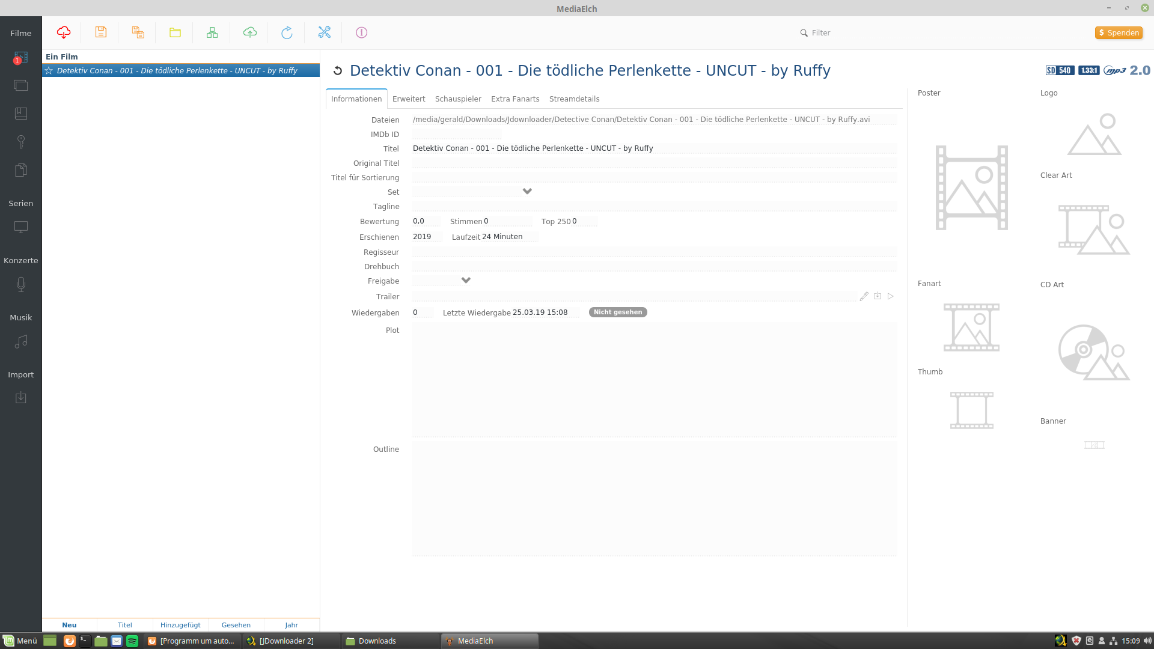
Task: Click the orange save icon in toolbar
Action: 101,32
